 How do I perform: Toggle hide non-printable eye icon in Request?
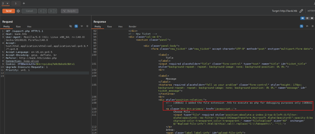70,26
